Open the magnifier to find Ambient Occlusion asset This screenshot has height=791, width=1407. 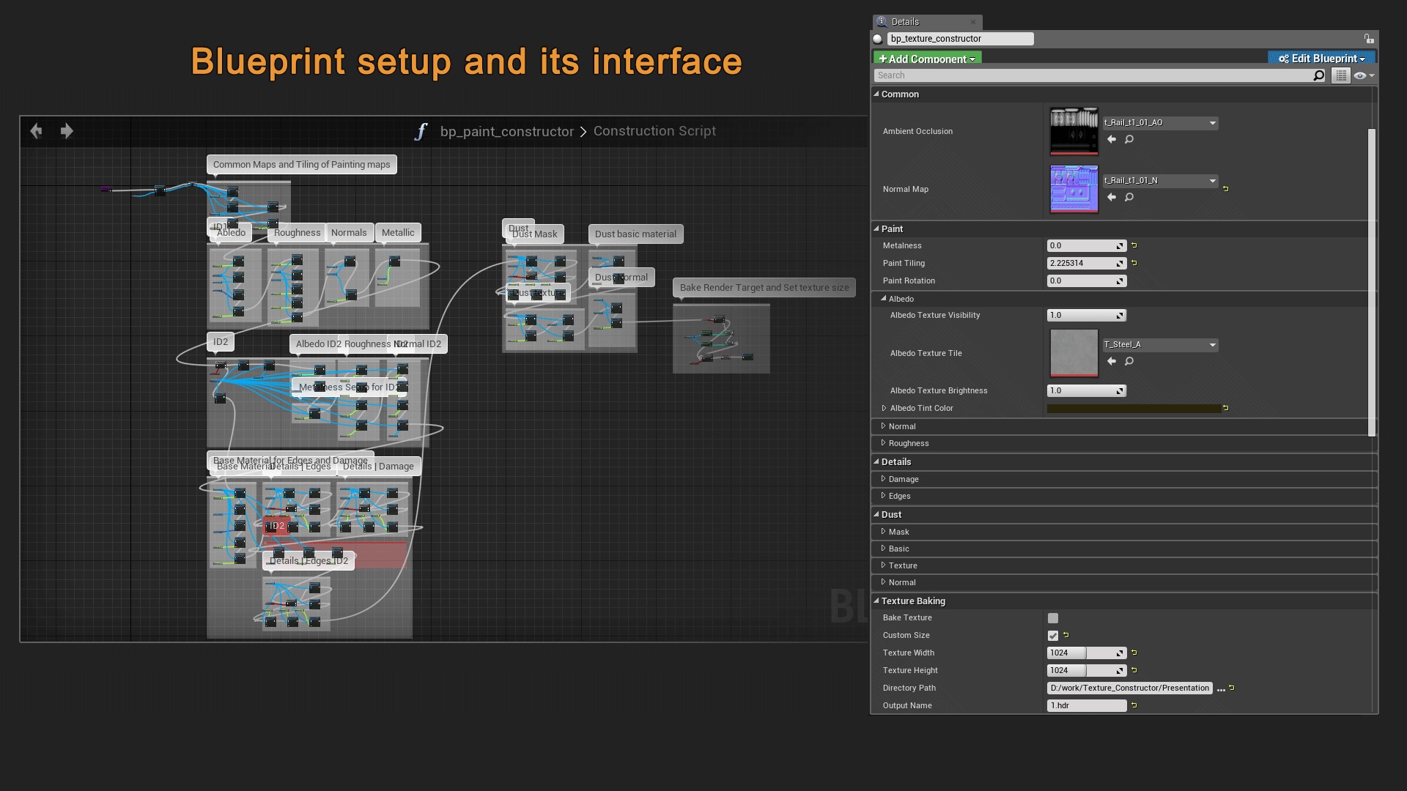coord(1129,139)
